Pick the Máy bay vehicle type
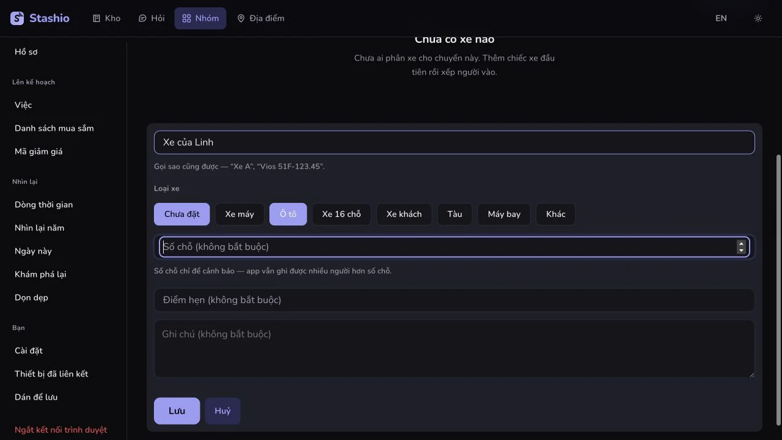The height and width of the screenshot is (440, 782). 504,215
